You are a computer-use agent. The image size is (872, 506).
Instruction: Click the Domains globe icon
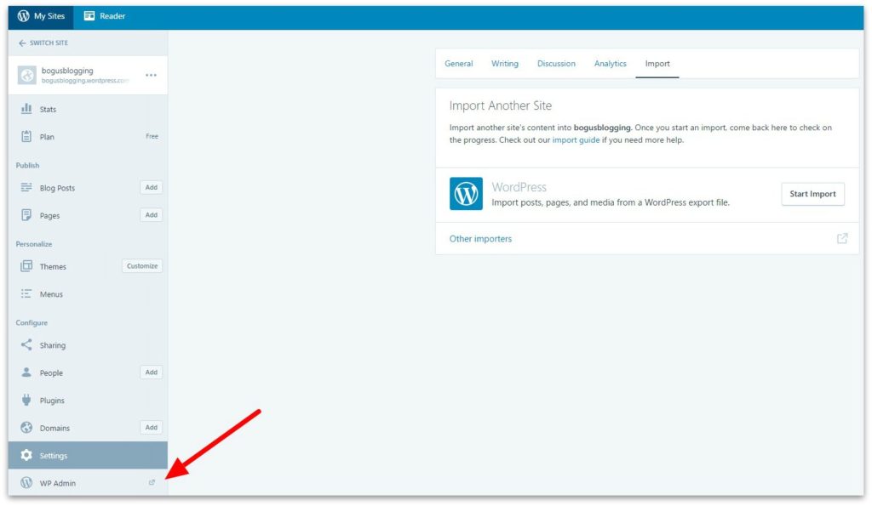click(26, 428)
